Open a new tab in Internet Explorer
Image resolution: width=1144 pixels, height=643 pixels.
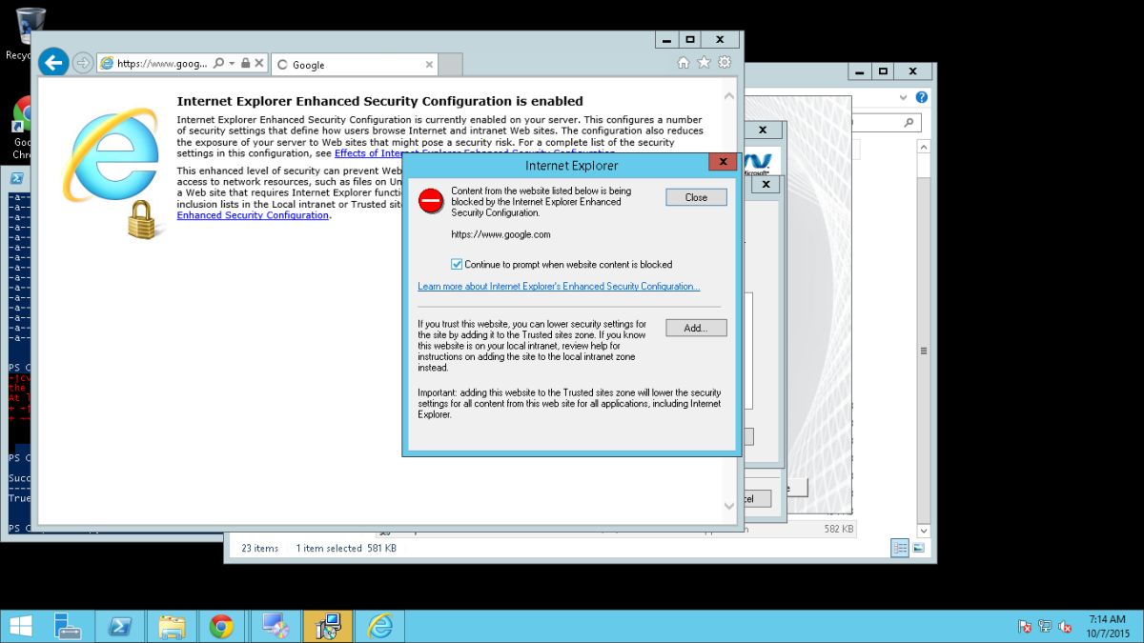451,65
